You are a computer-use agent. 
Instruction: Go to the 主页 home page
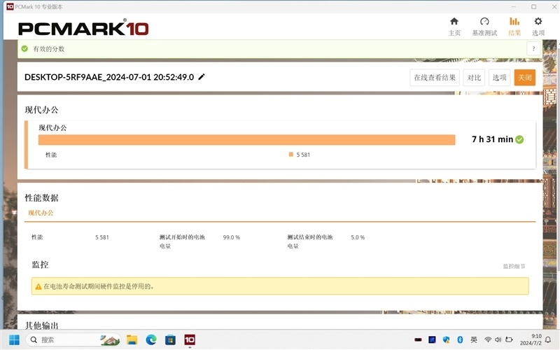pyautogui.click(x=454, y=27)
